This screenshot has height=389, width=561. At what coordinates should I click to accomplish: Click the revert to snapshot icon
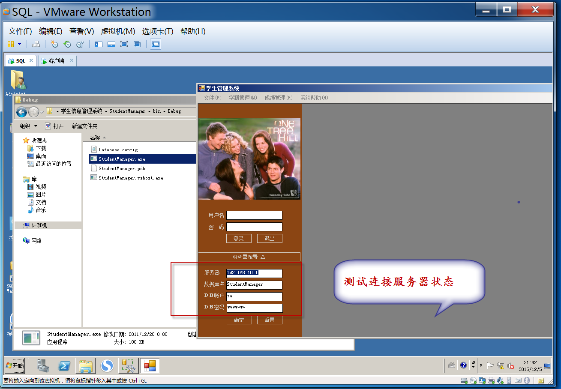[x=67, y=44]
